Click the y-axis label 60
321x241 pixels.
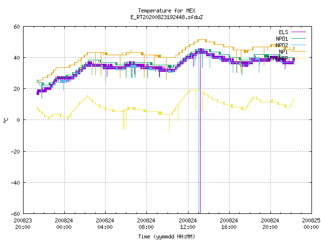tap(17, 27)
